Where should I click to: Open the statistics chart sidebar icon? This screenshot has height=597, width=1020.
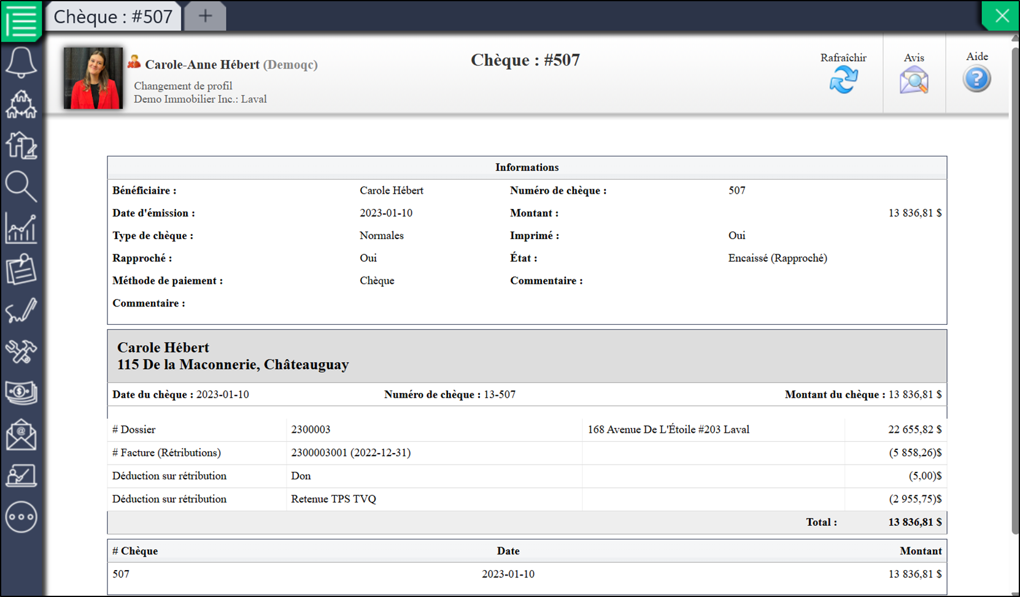[x=21, y=229]
